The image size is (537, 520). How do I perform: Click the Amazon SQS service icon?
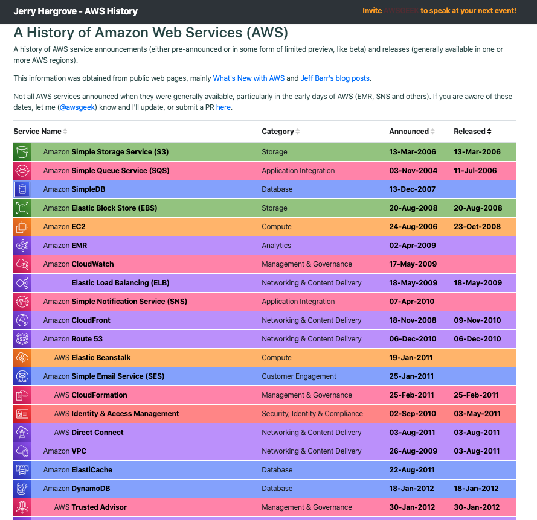pos(22,170)
